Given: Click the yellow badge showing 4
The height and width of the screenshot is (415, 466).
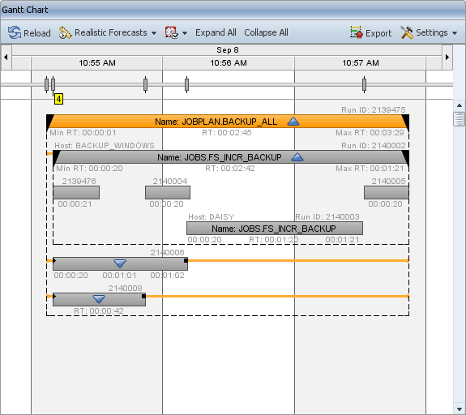Looking at the screenshot, I should tap(58, 99).
